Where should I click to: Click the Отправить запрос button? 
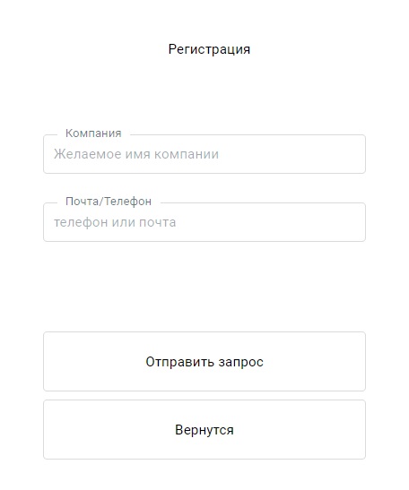pos(204,362)
